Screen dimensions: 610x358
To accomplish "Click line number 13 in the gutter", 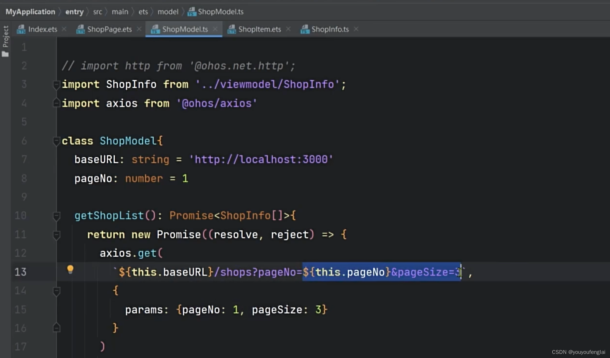I will click(20, 272).
